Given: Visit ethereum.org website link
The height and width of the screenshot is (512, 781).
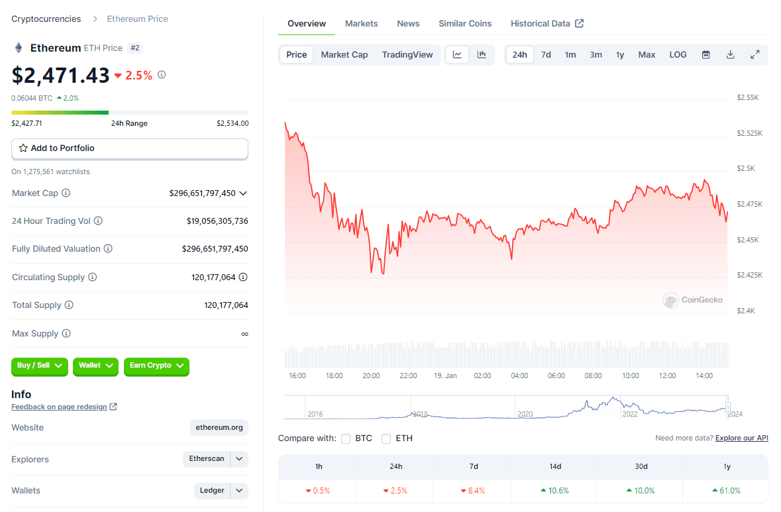Looking at the screenshot, I should 219,427.
